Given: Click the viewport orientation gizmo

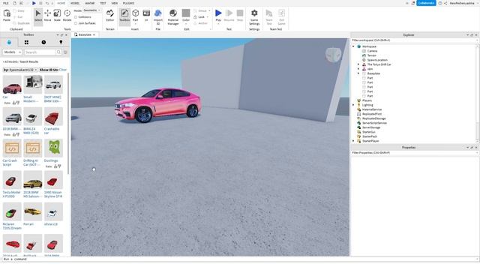Looking at the screenshot, I should coord(333,55).
